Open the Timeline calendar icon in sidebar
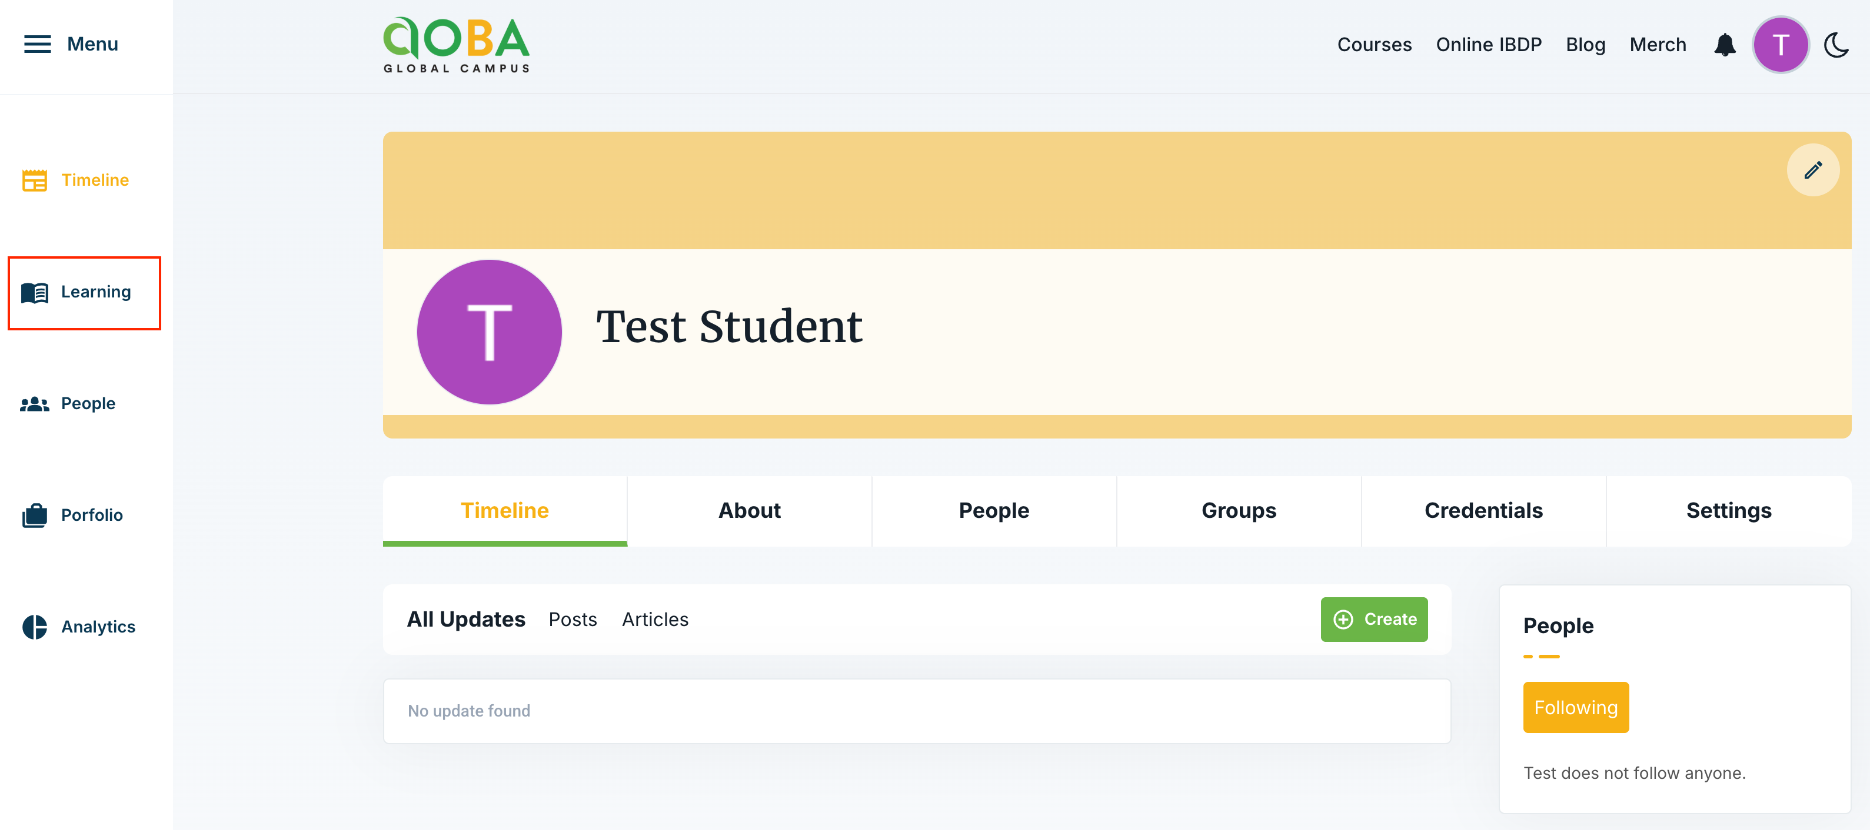This screenshot has width=1870, height=830. tap(34, 179)
